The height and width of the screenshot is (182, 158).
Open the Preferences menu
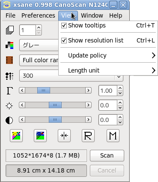click(38, 15)
